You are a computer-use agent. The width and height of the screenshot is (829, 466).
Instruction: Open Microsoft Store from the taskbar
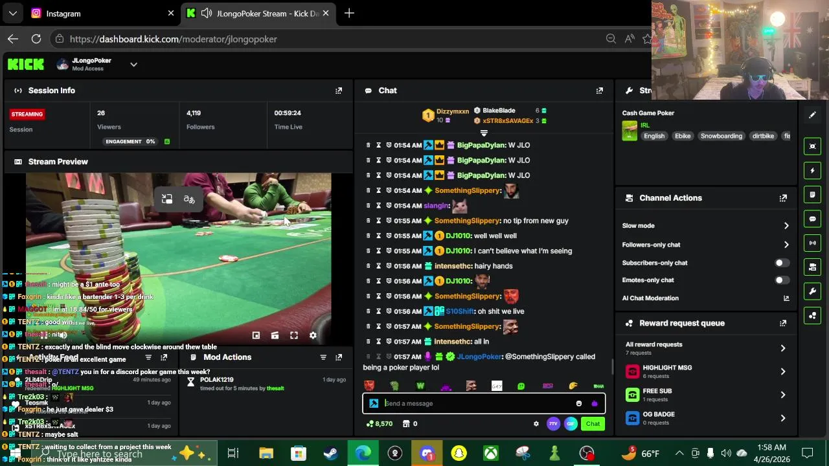[298, 453]
